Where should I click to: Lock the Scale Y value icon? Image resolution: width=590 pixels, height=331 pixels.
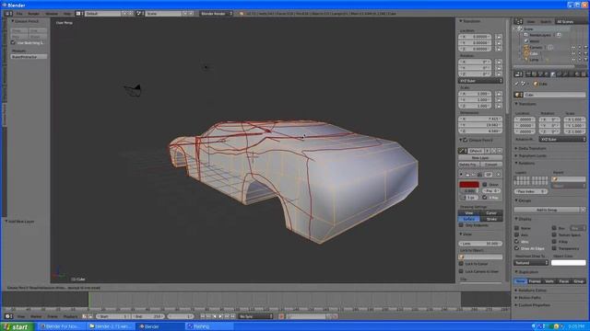[499, 100]
